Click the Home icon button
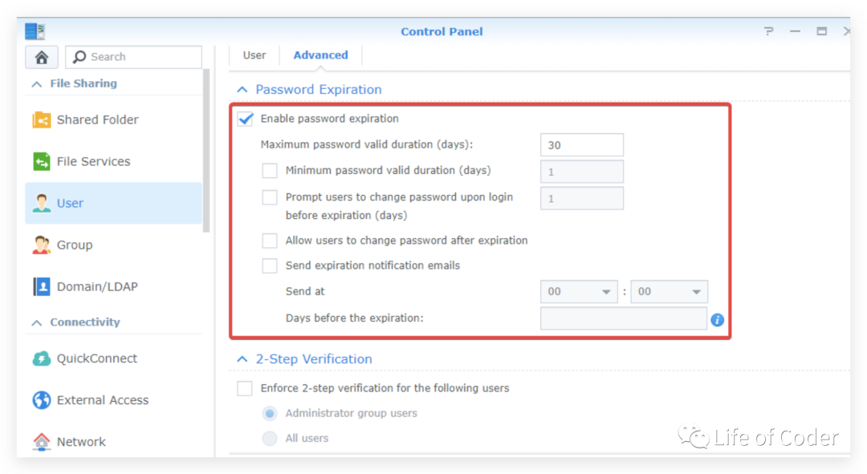The width and height of the screenshot is (867, 474). pyautogui.click(x=42, y=57)
